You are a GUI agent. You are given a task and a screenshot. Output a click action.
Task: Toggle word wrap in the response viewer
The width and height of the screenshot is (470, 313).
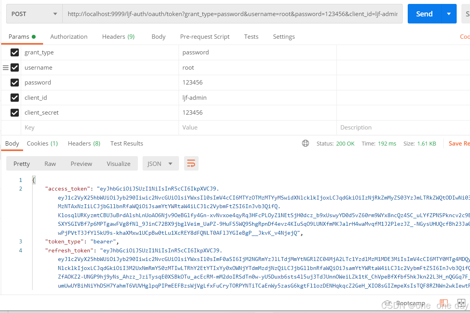pos(191,163)
